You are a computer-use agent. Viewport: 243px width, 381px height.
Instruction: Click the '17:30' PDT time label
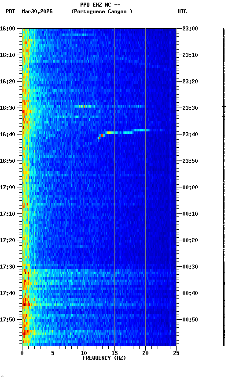tap(7, 267)
